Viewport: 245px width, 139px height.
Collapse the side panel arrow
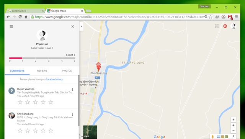click(x=82, y=26)
